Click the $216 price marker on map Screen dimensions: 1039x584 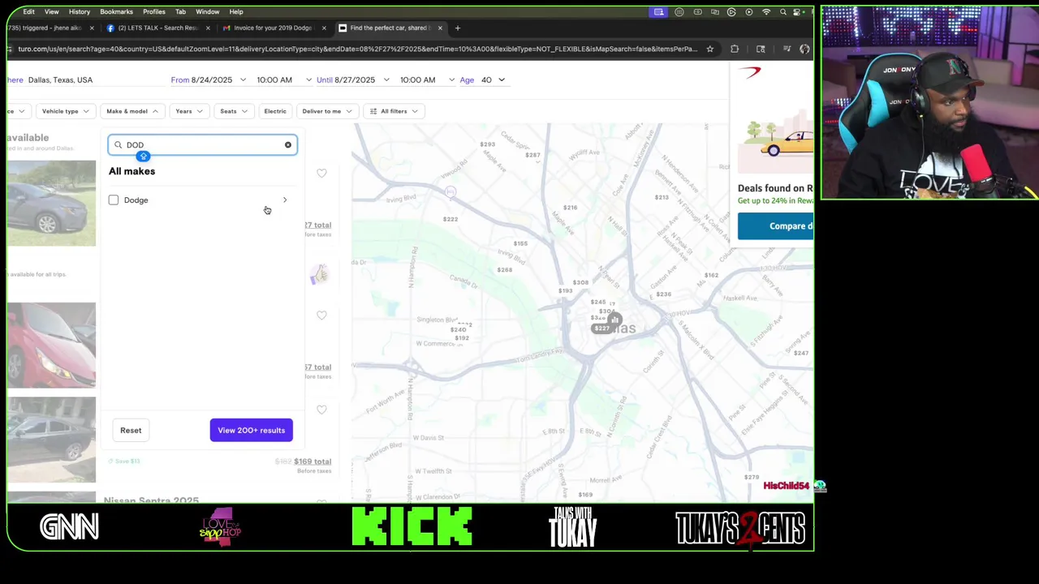[571, 208]
